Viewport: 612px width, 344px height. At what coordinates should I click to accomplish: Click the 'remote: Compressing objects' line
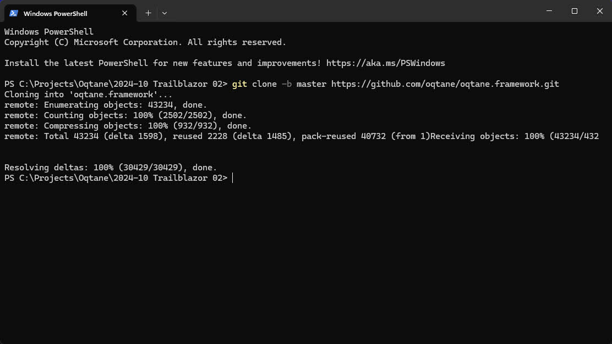tap(128, 126)
